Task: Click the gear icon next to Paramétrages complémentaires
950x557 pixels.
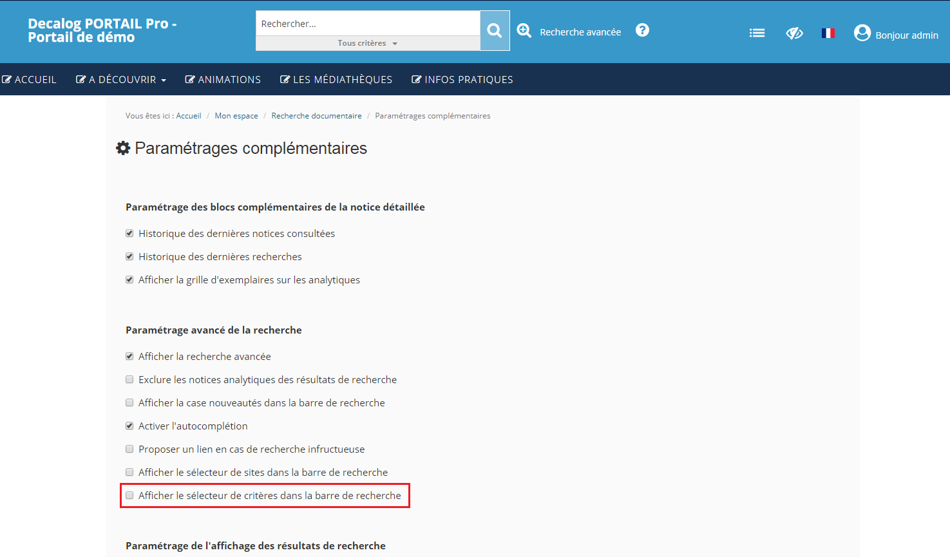Action: pos(122,147)
